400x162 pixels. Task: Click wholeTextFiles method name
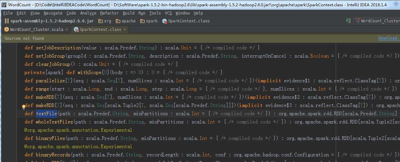(x=54, y=122)
